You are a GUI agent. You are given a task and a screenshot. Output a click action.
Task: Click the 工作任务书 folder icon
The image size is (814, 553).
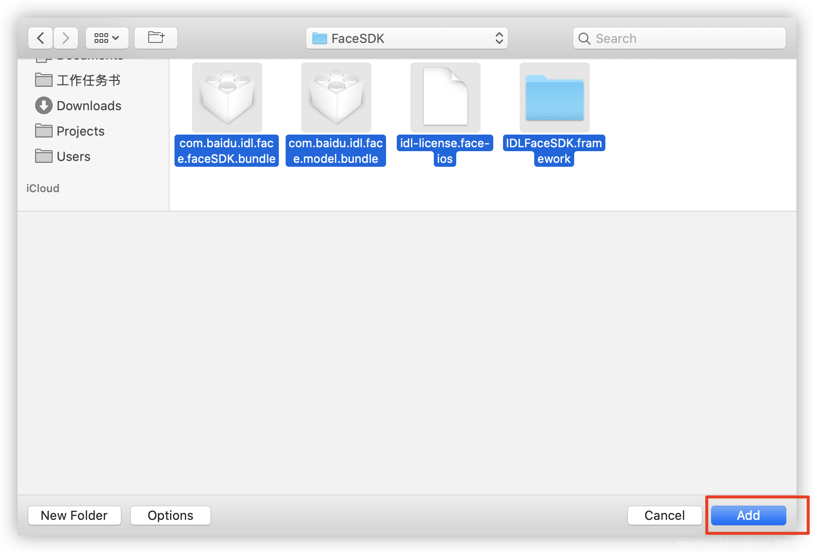[44, 80]
